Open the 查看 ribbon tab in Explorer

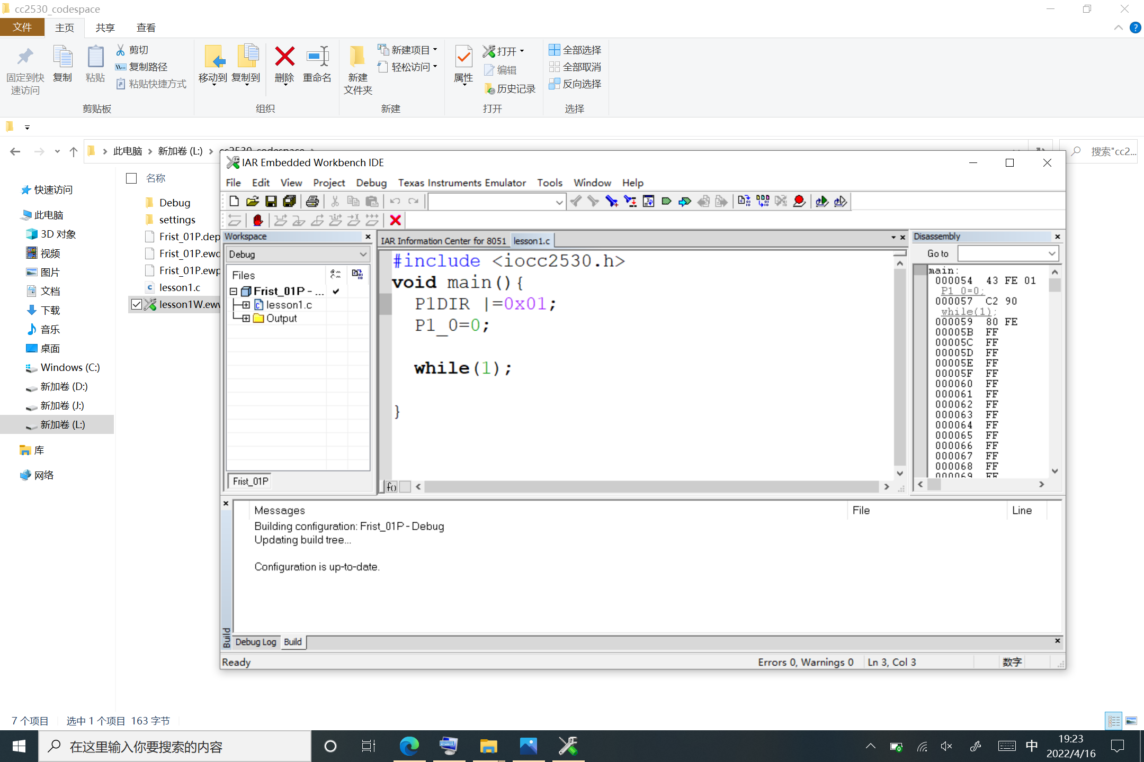click(x=146, y=28)
